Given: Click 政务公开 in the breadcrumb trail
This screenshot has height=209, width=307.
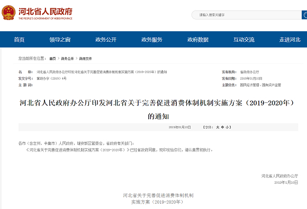Looking at the screenshot, I should click(x=67, y=59).
